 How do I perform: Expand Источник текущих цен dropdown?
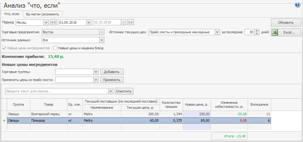coord(217,32)
